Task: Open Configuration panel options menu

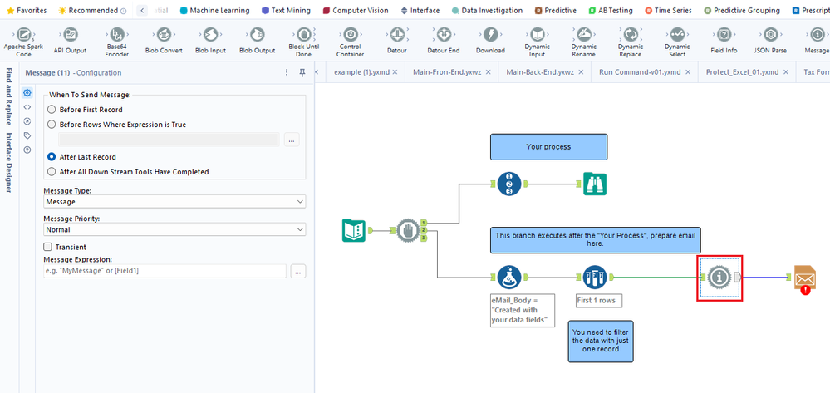Action: [287, 72]
